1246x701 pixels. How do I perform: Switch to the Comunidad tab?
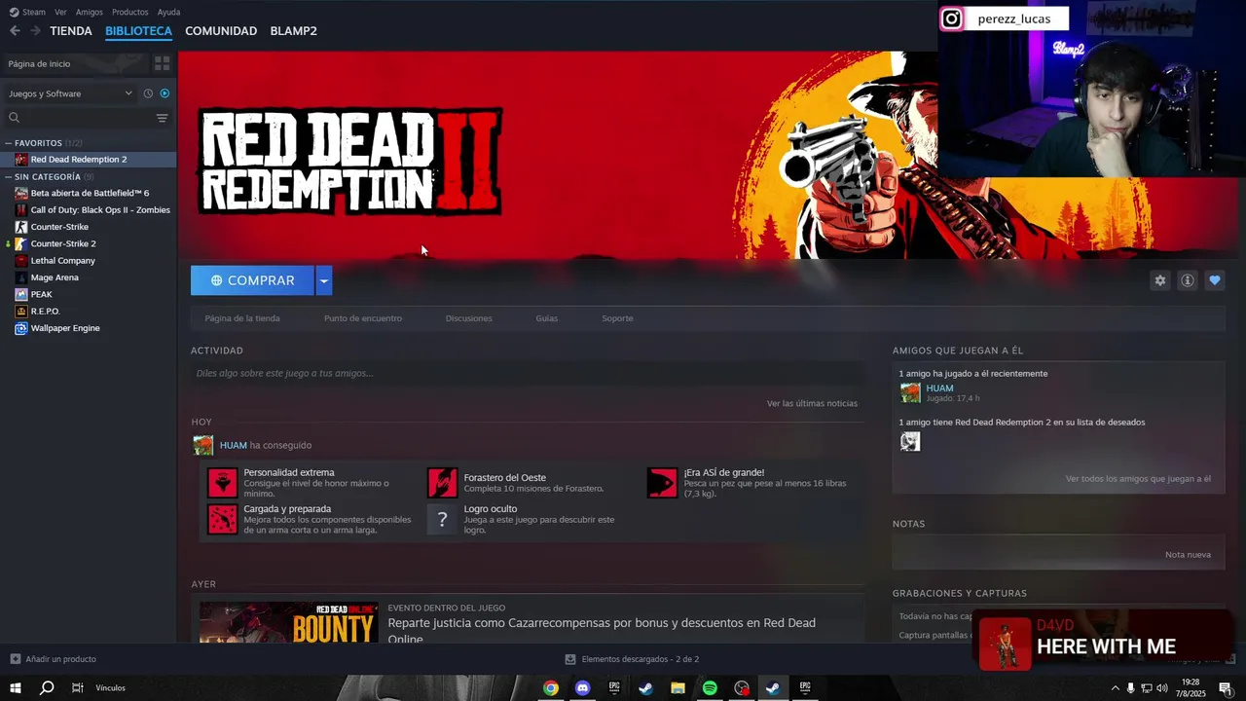(x=221, y=31)
